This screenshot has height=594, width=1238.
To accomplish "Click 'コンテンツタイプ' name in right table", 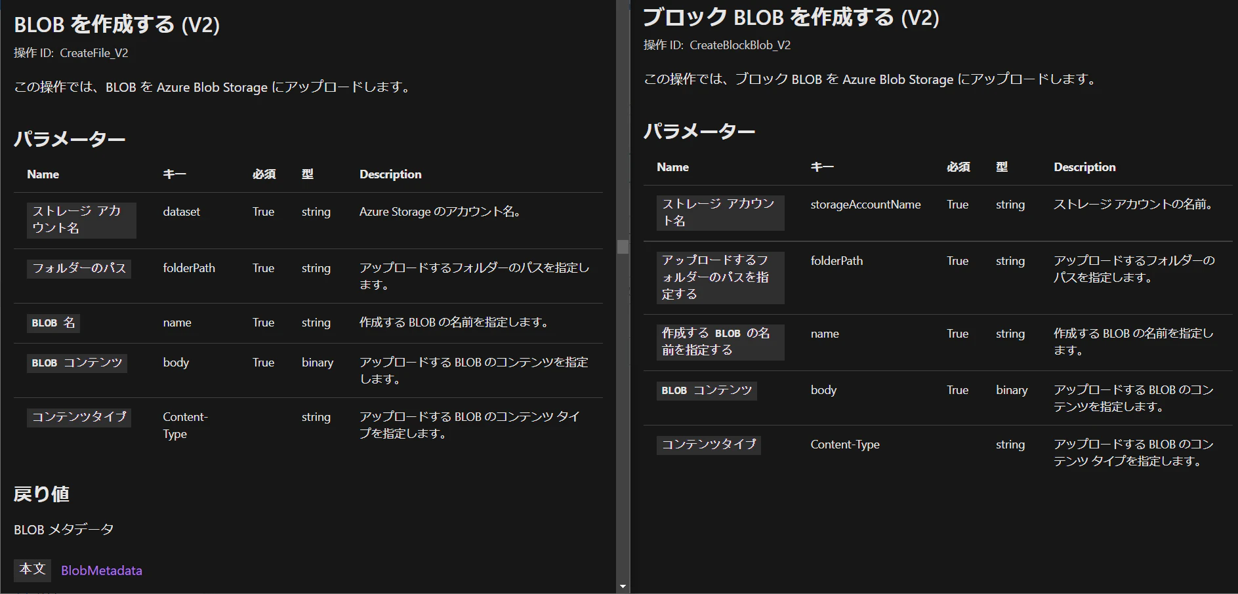I will tap(709, 445).
